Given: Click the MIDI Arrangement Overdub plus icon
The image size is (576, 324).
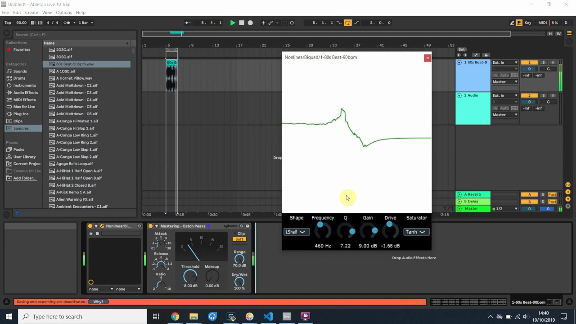Looking at the screenshot, I should tap(263, 22).
